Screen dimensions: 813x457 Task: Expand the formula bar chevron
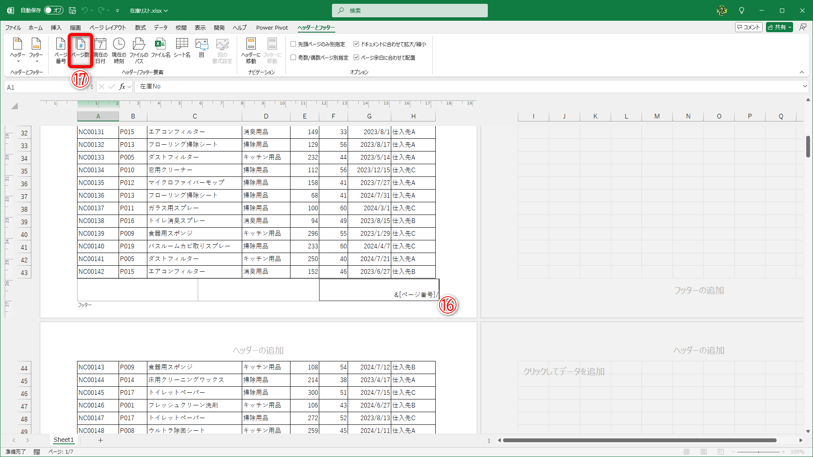click(805, 86)
